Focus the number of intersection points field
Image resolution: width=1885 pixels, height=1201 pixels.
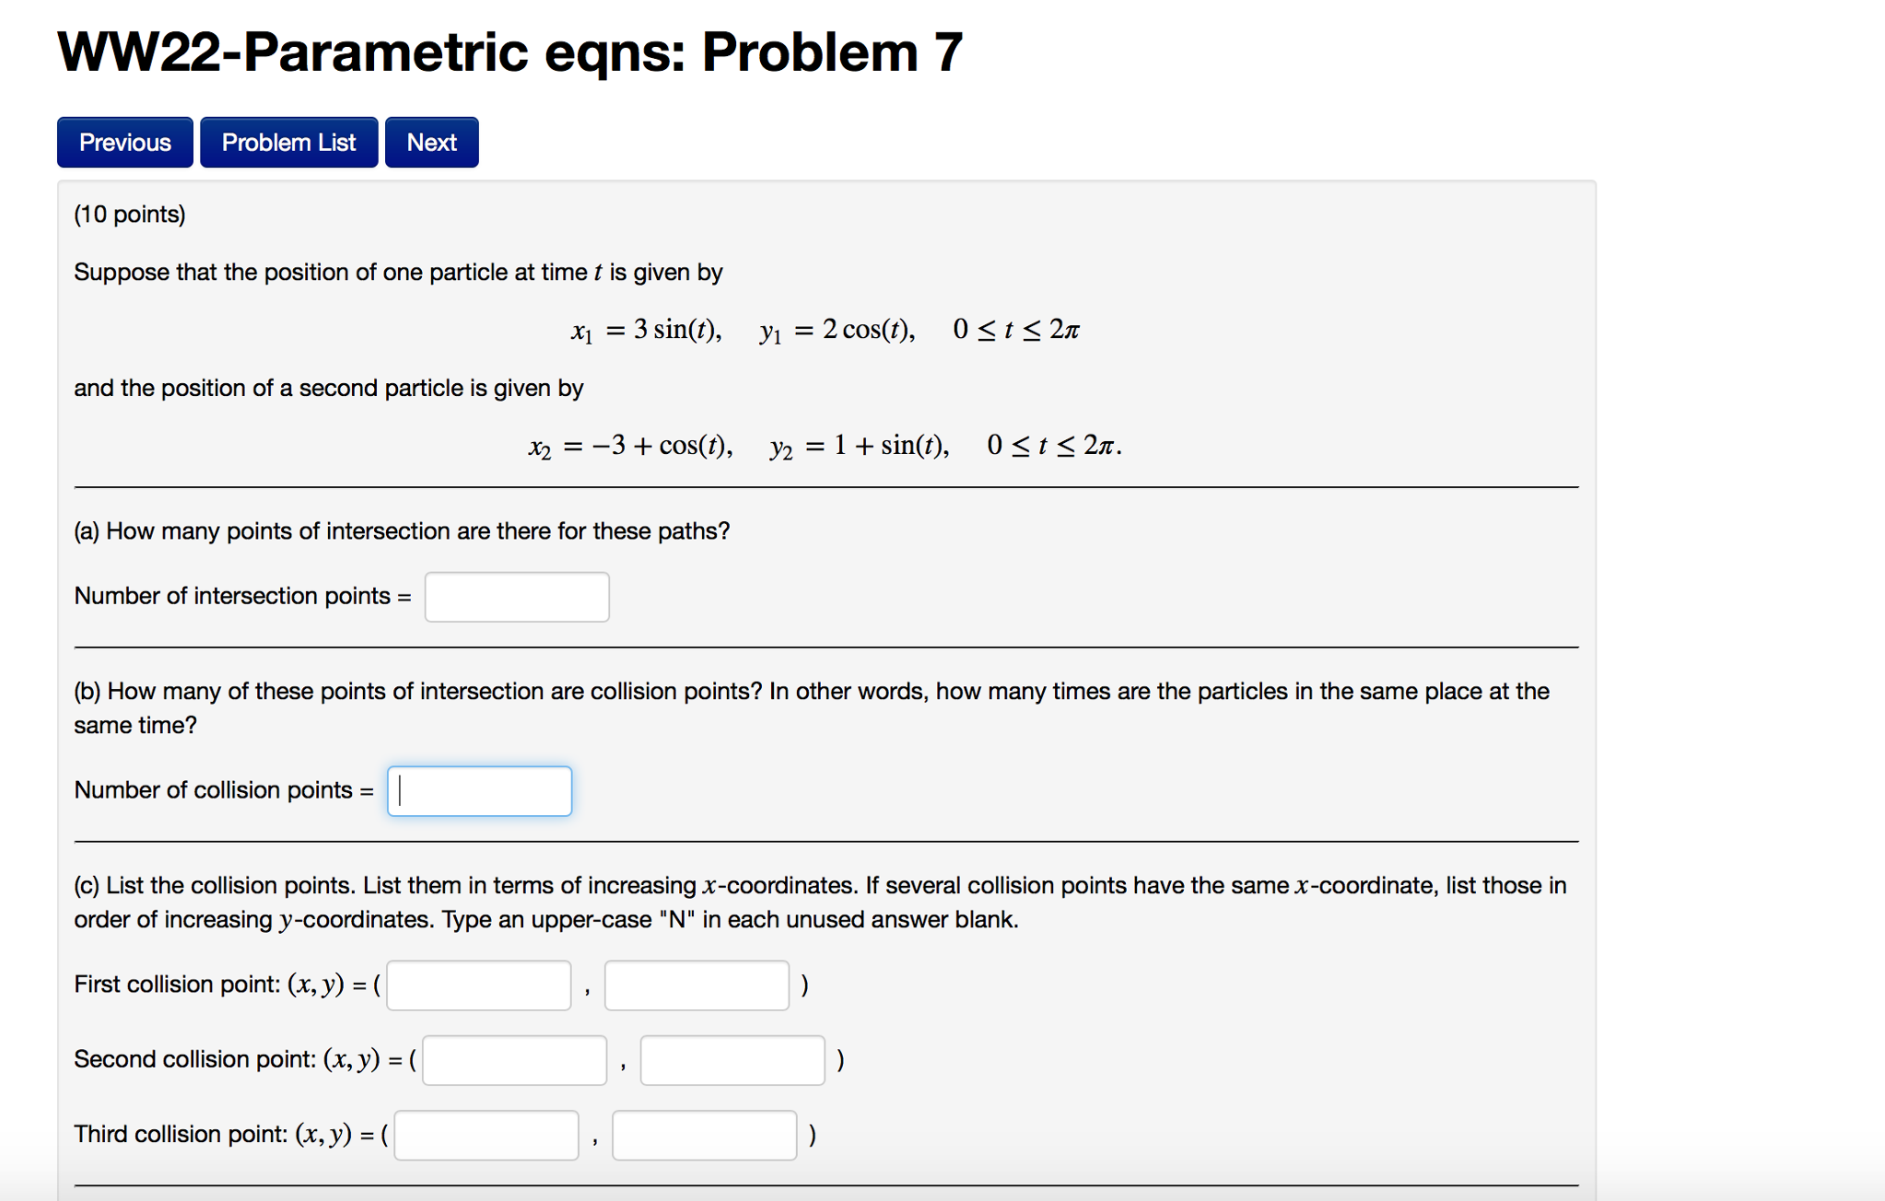click(x=516, y=597)
